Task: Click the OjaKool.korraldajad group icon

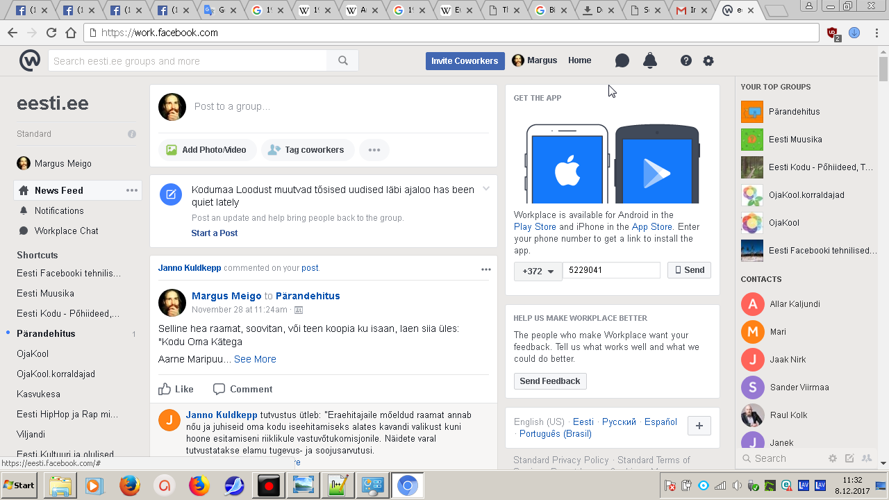Action: [752, 195]
